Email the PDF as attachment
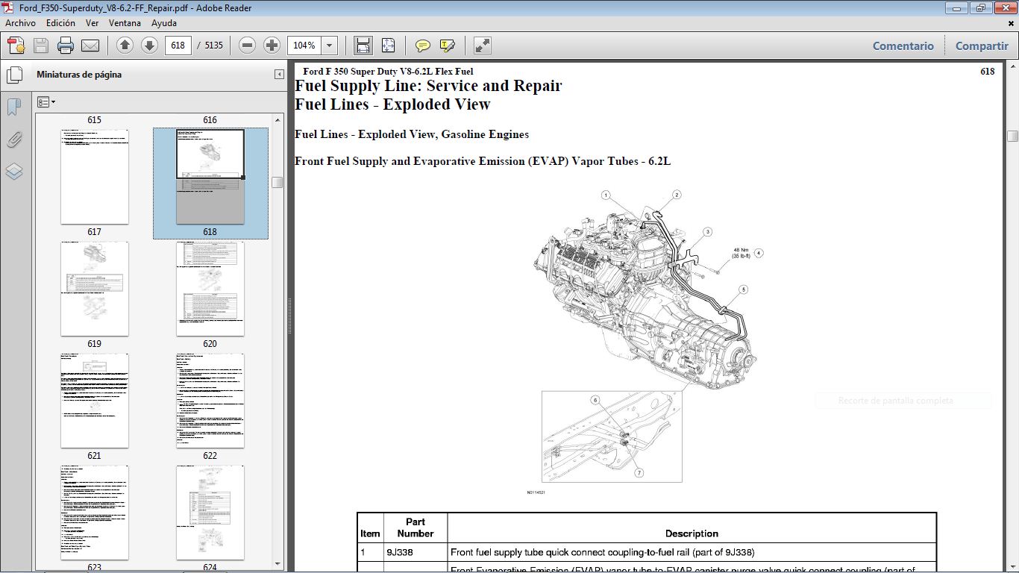Screen dimensions: 1019x573 pos(90,46)
